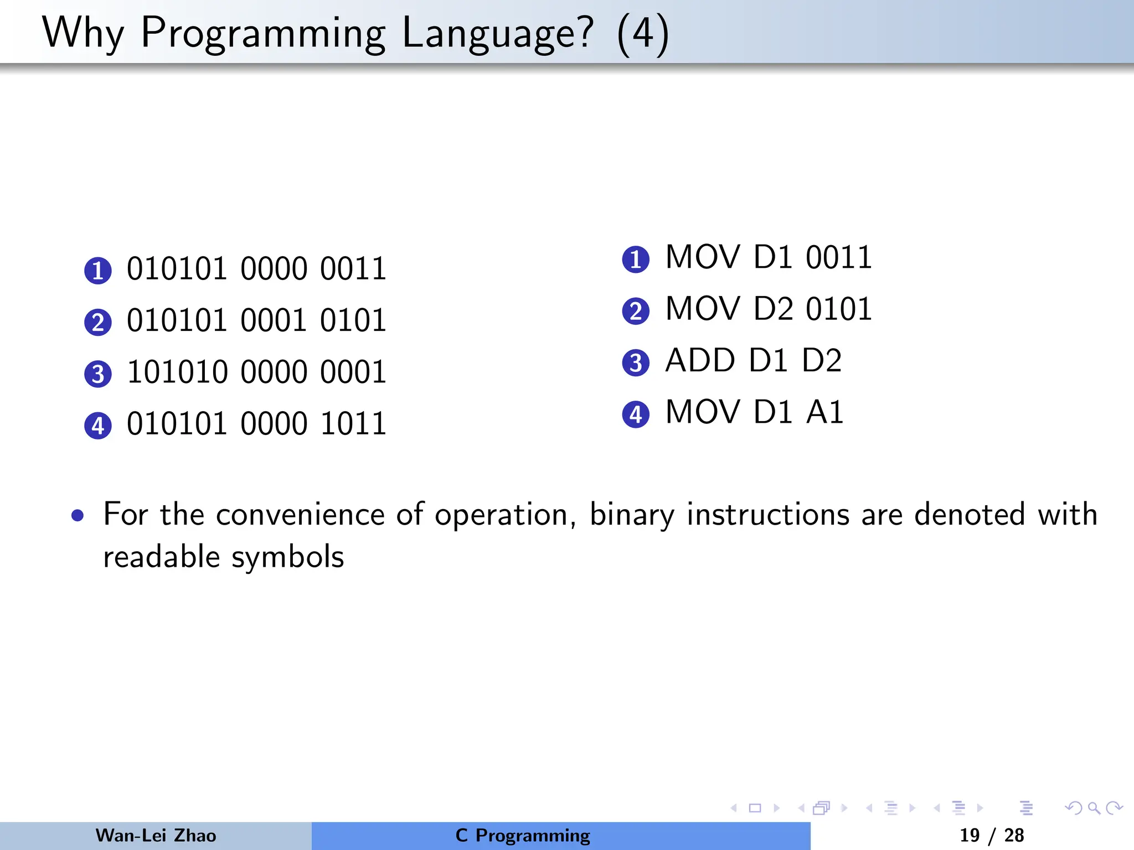Click the section lines navigation icon

coord(959,808)
